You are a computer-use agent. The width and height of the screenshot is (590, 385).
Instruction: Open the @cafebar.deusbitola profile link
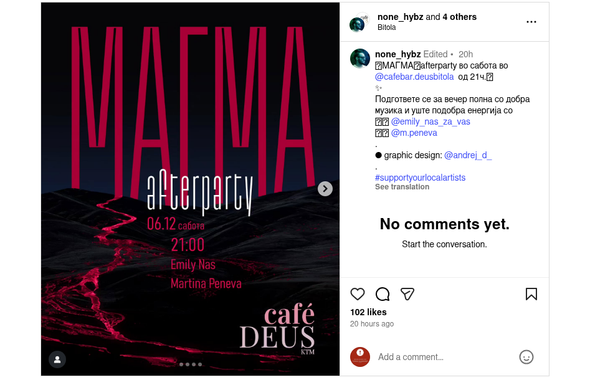coord(414,77)
